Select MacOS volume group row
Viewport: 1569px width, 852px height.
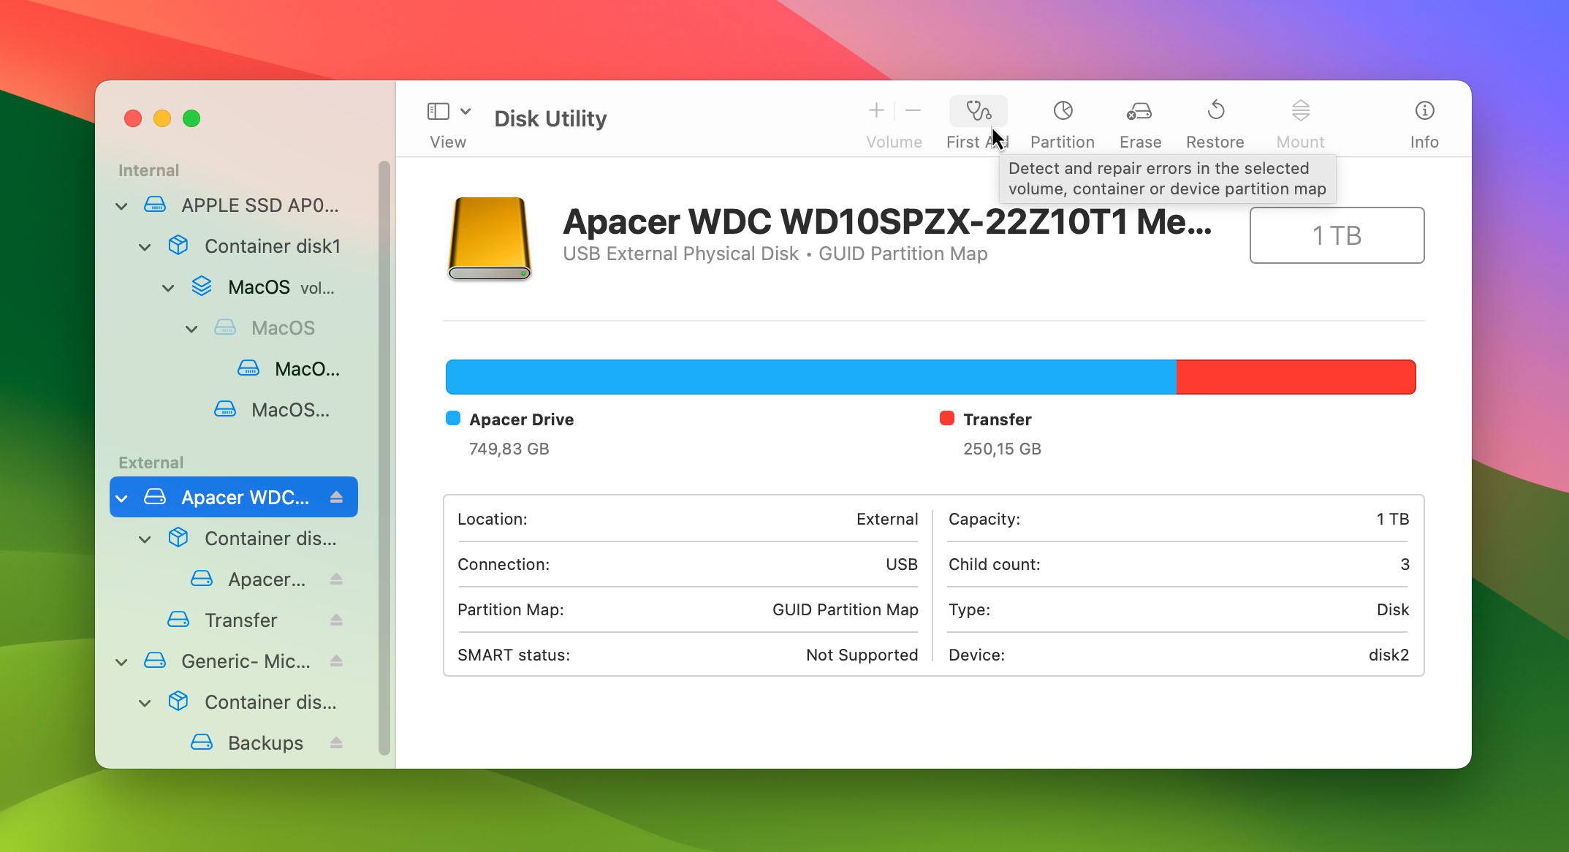[234, 287]
